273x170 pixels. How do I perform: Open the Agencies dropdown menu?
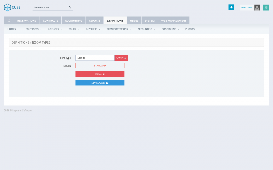pos(55,29)
